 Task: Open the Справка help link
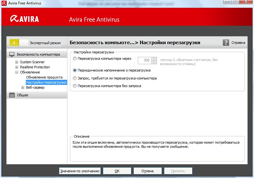point(238,43)
